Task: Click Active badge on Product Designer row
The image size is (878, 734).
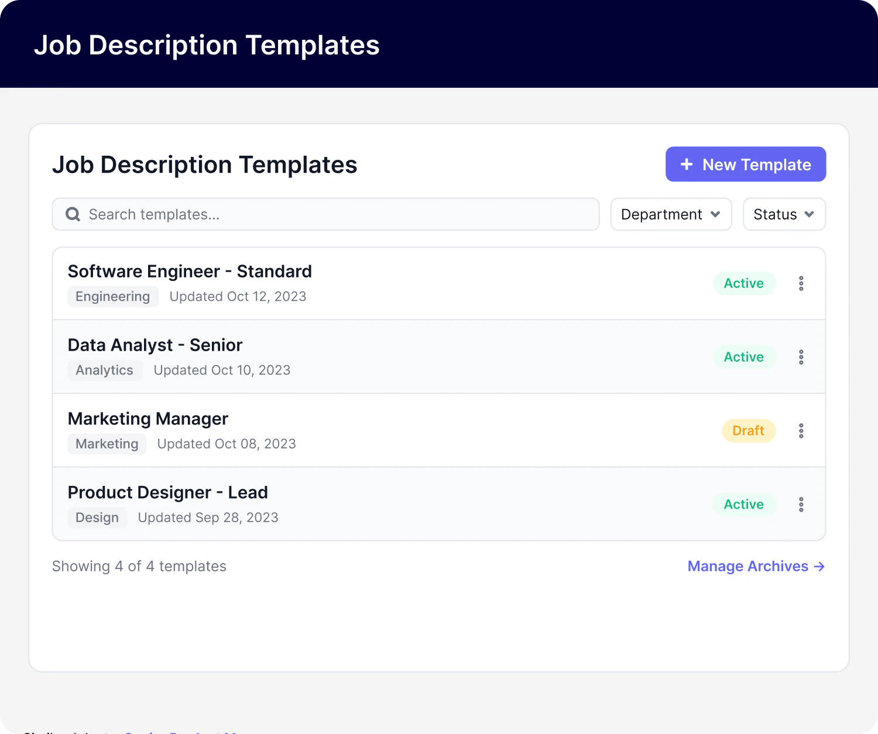Action: (744, 505)
